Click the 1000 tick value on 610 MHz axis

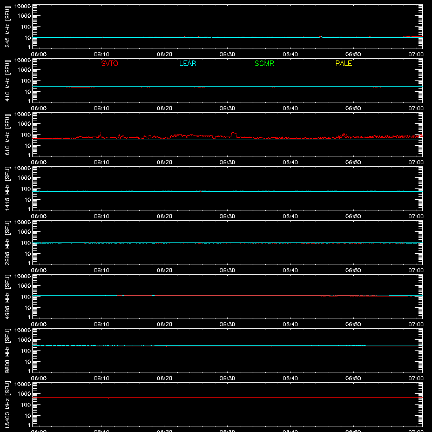(24, 124)
